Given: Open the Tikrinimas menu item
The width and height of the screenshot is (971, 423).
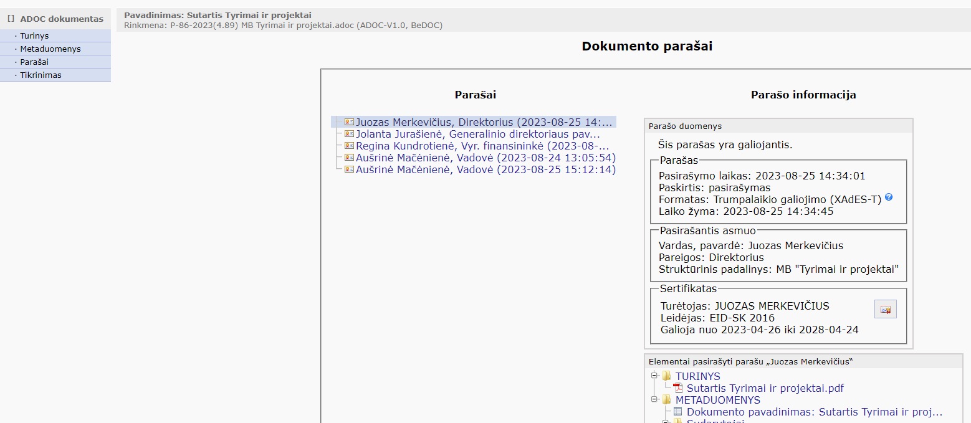Looking at the screenshot, I should pyautogui.click(x=41, y=75).
